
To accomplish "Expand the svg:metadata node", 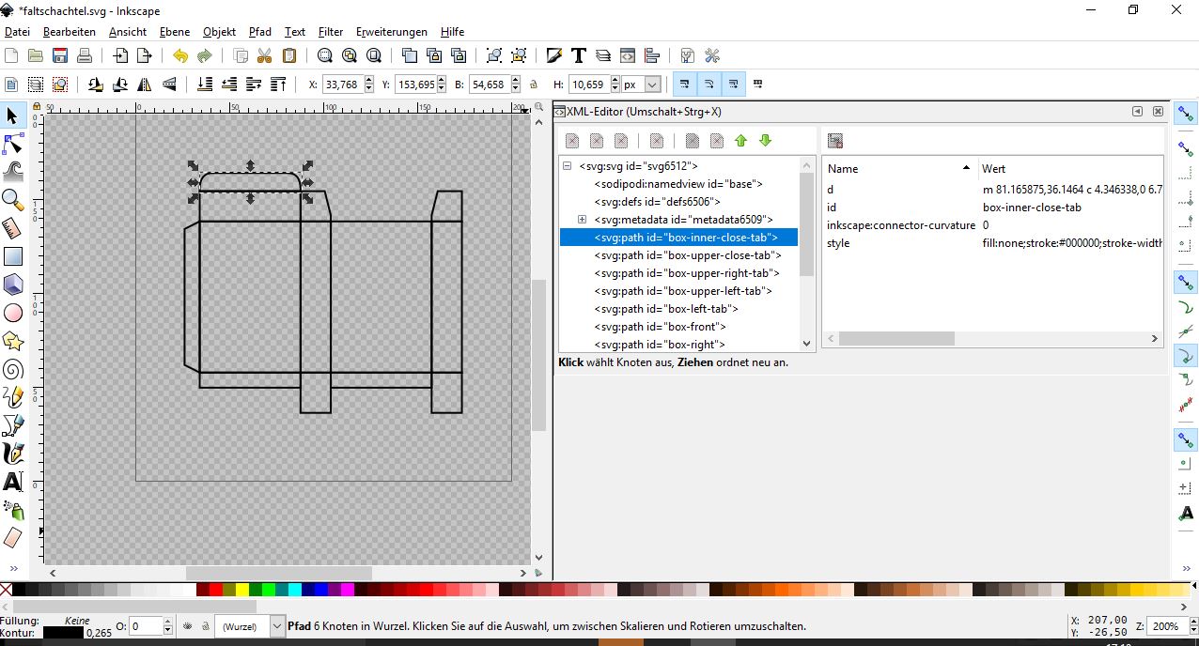I will click(582, 220).
